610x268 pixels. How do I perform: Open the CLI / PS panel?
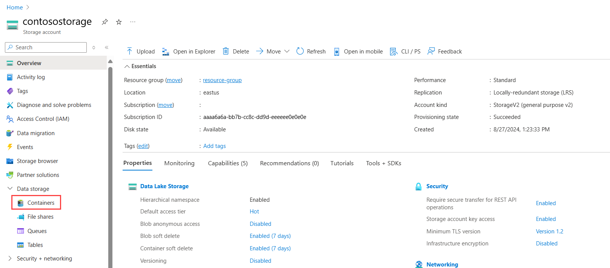click(x=405, y=52)
